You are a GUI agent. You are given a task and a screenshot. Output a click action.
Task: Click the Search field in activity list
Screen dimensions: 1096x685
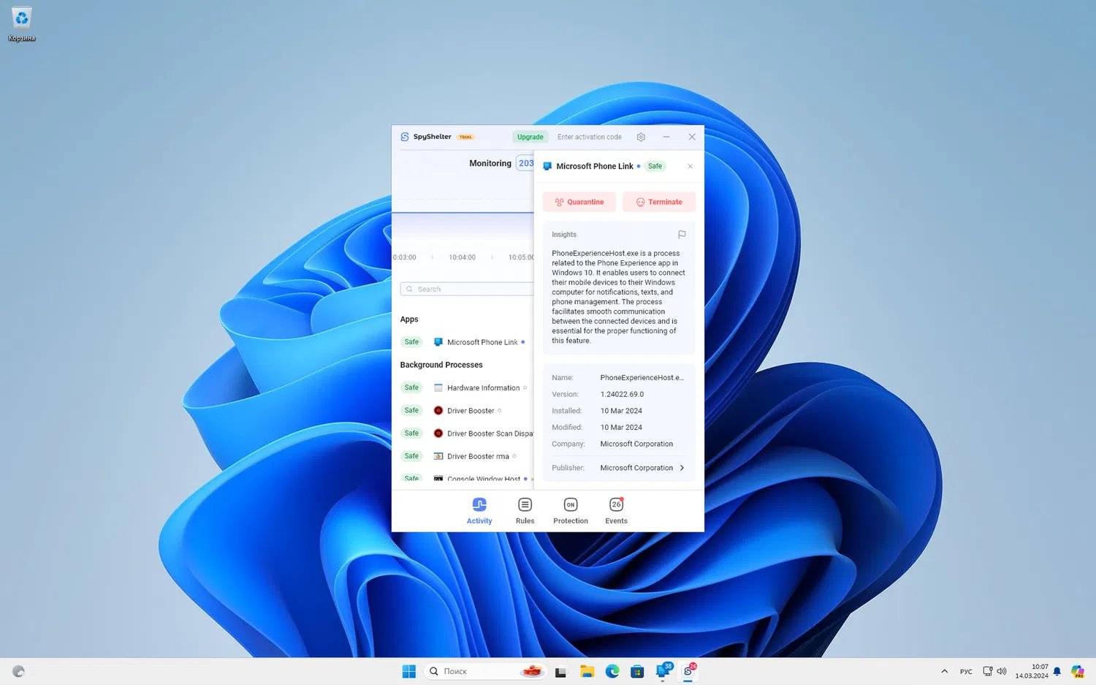pos(467,289)
